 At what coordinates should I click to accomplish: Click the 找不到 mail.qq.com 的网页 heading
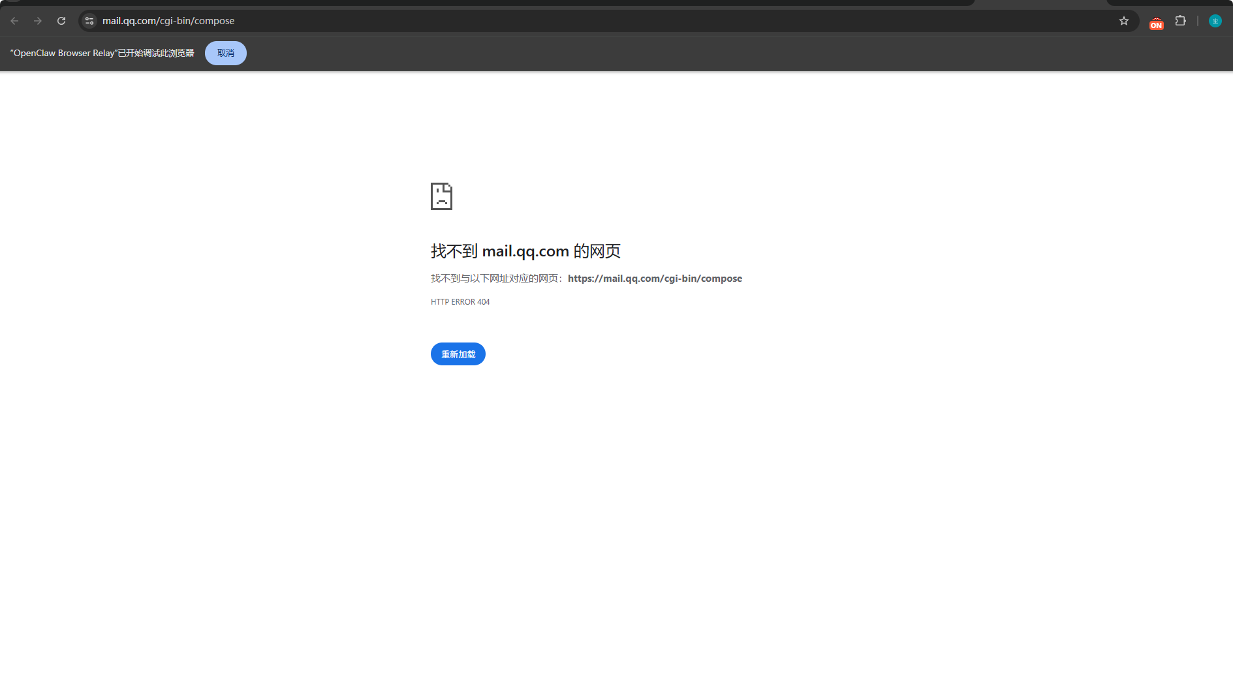click(x=525, y=251)
